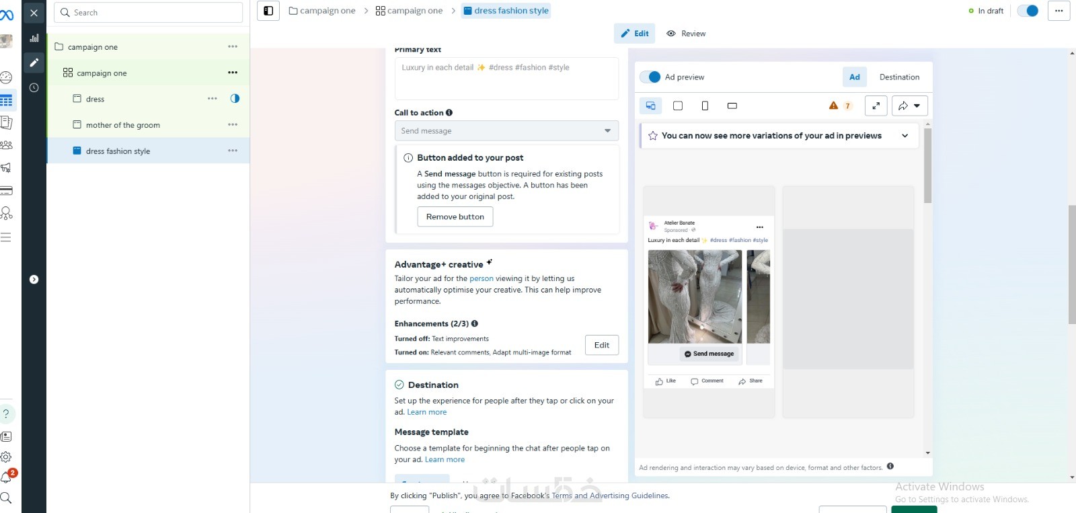
Task: Open the notifications bell icon
Action: click(x=6, y=477)
